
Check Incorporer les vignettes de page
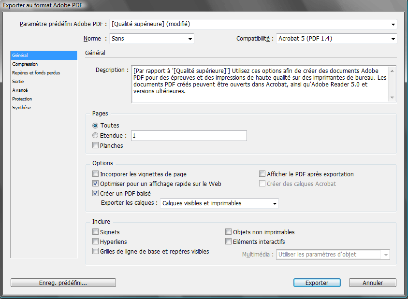tap(96, 174)
